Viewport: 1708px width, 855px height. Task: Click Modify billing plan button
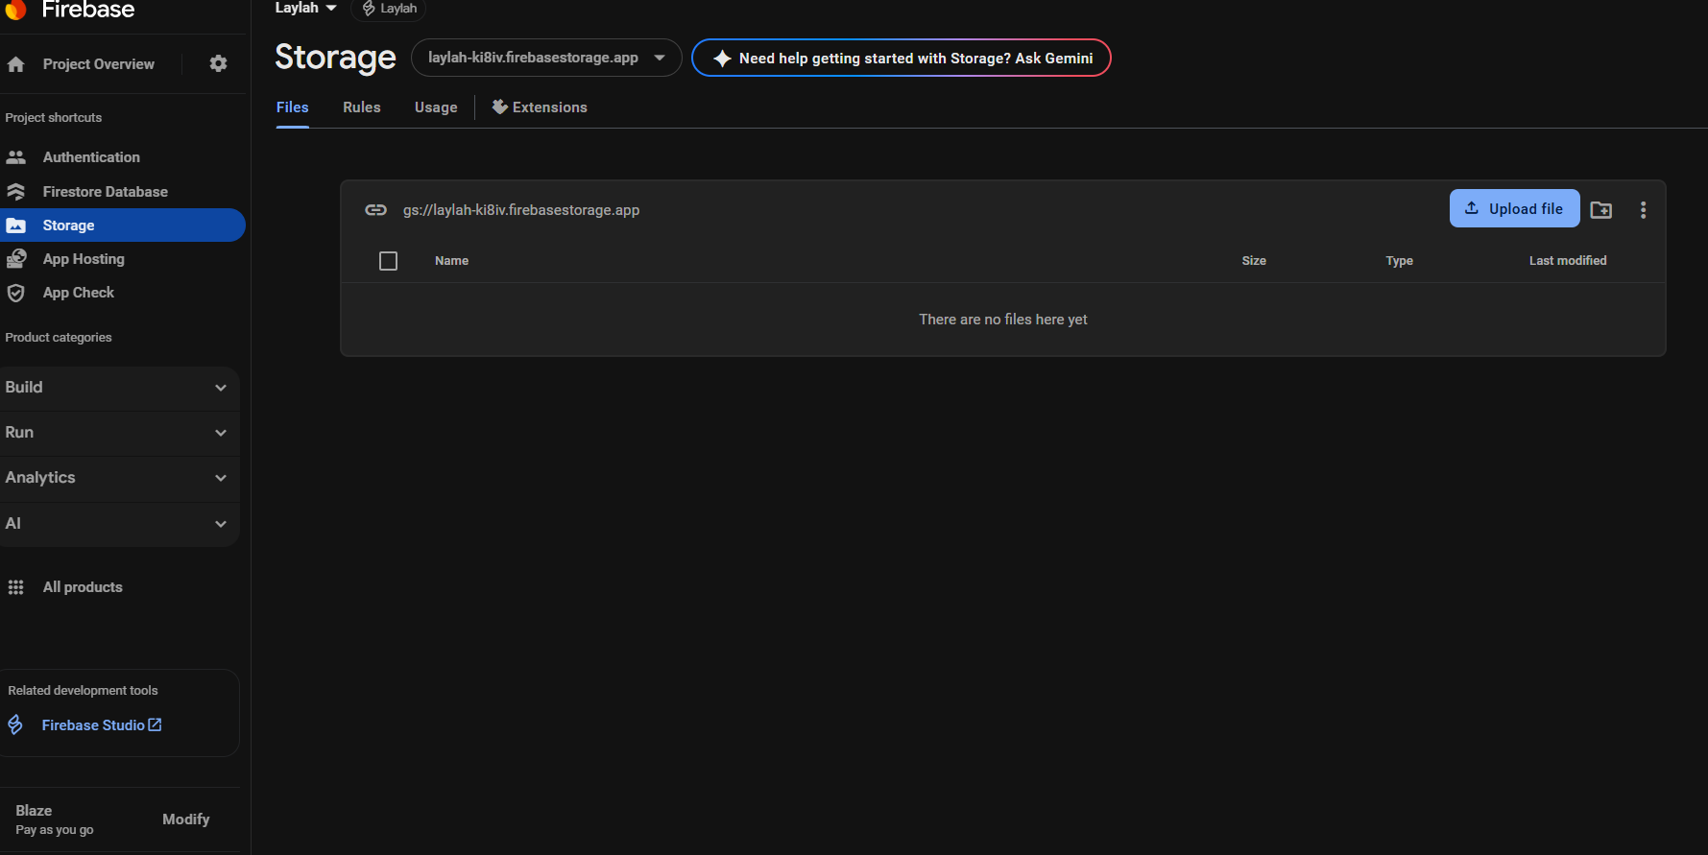point(186,819)
